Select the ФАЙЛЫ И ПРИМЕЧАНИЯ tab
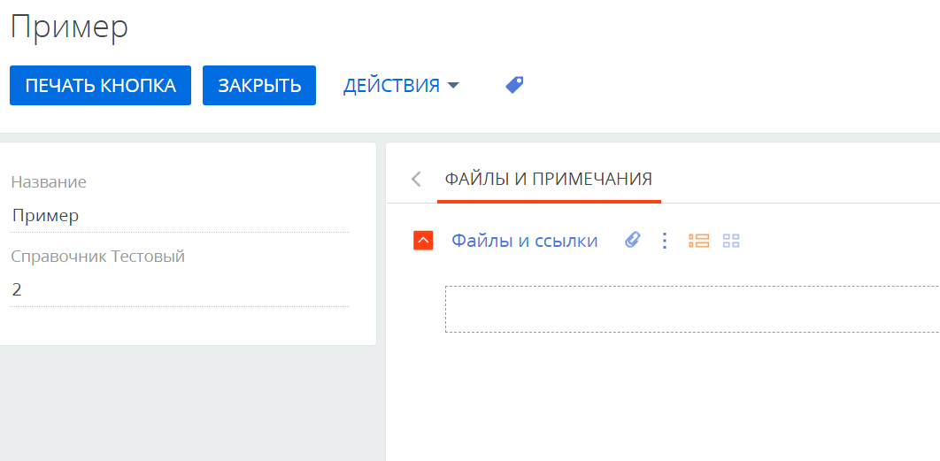This screenshot has width=940, height=461. [x=549, y=179]
